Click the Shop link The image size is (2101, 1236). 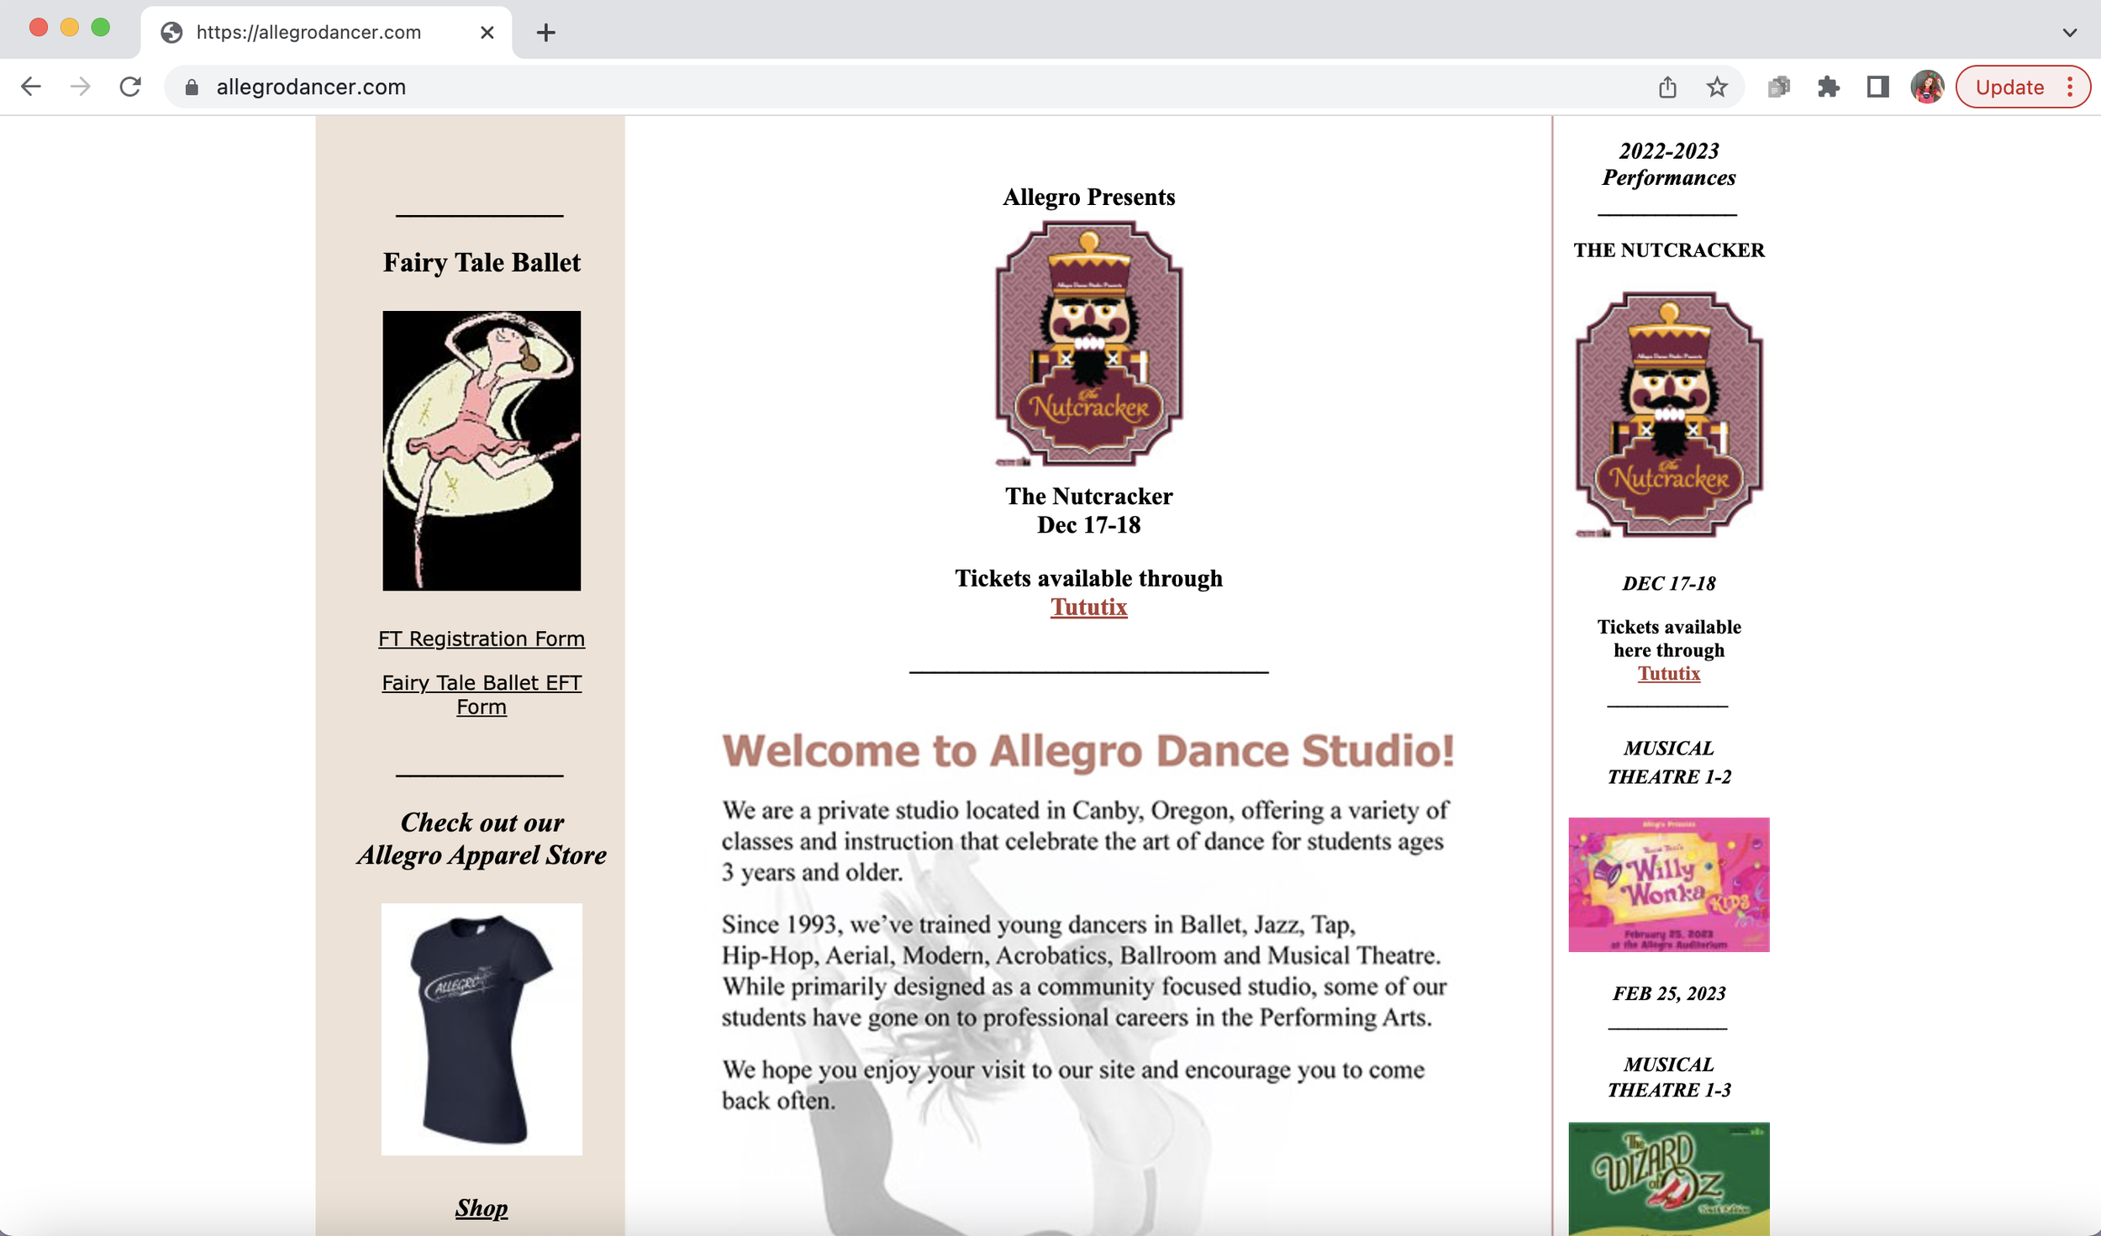pos(481,1207)
